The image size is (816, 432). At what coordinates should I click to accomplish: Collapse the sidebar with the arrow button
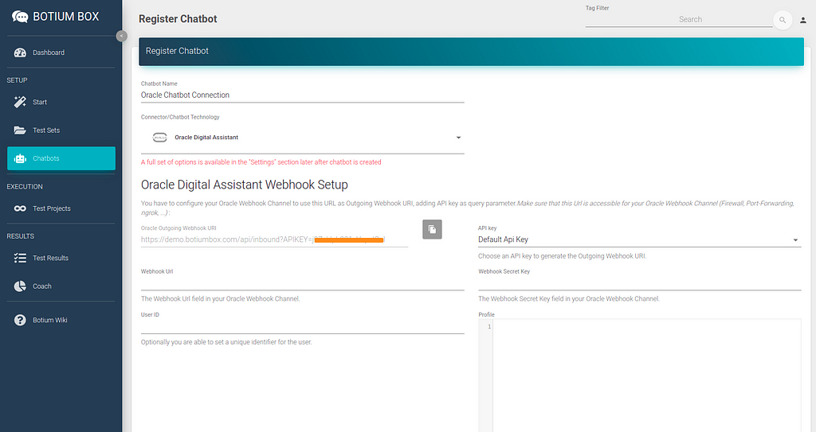tap(121, 36)
